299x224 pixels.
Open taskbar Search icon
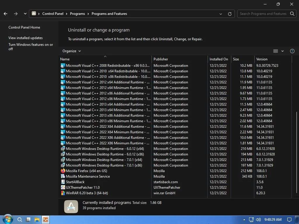(x=20, y=220)
